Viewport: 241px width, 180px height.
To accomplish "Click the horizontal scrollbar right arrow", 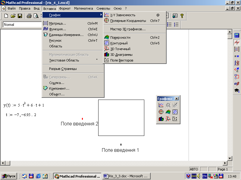I will pos(225,163).
